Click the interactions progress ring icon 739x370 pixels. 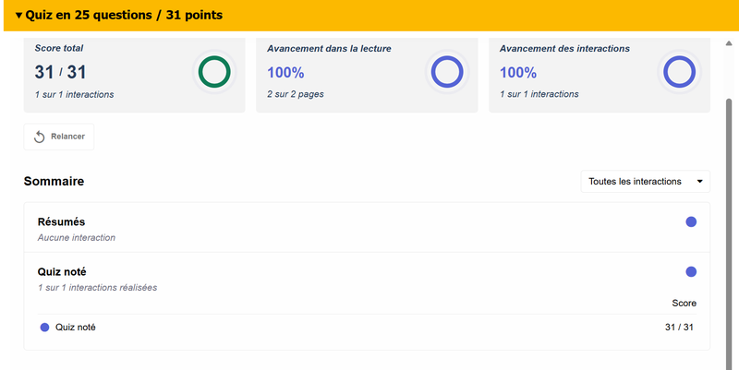pyautogui.click(x=679, y=72)
